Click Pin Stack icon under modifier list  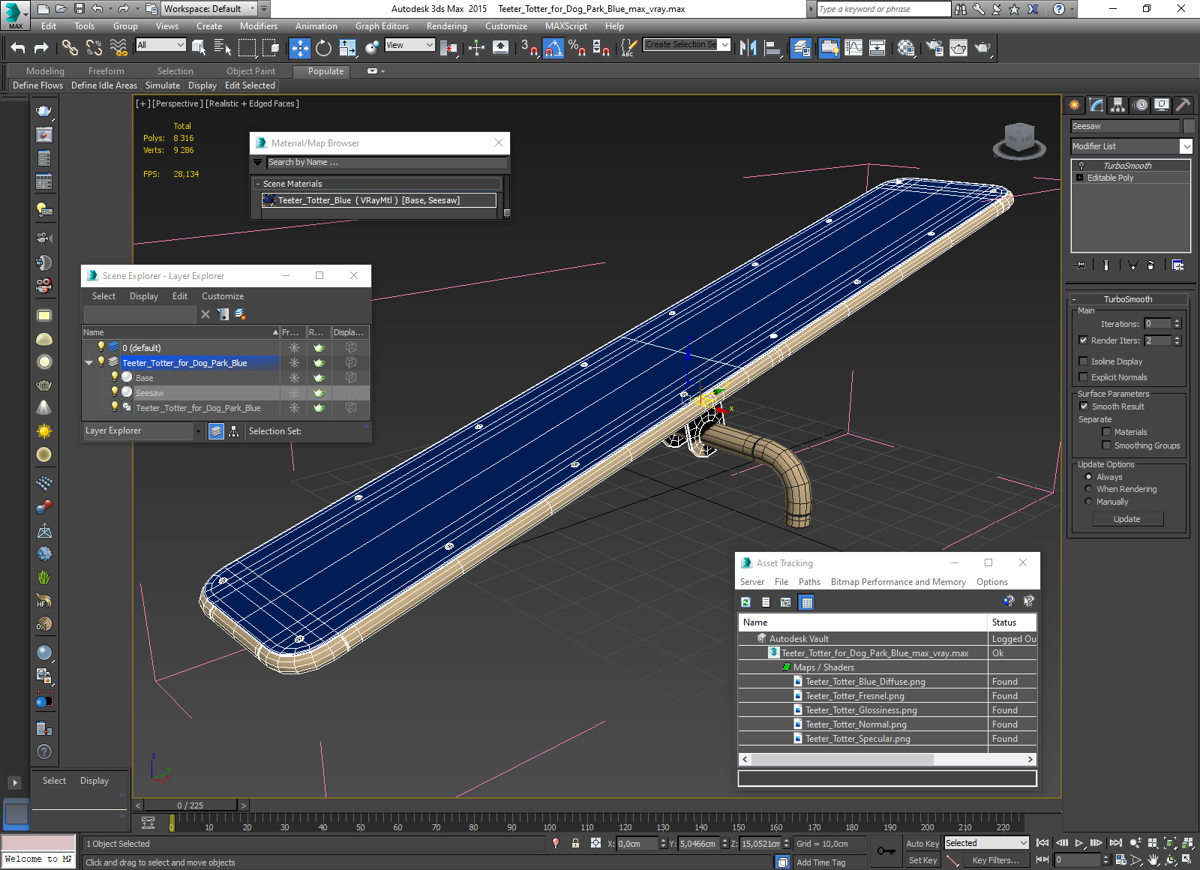[x=1080, y=265]
